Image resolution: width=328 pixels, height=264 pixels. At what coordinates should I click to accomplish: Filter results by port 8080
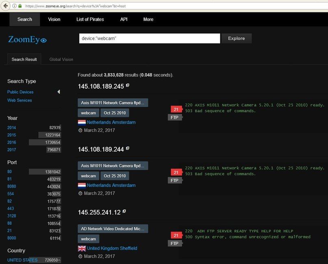[x=12, y=186]
